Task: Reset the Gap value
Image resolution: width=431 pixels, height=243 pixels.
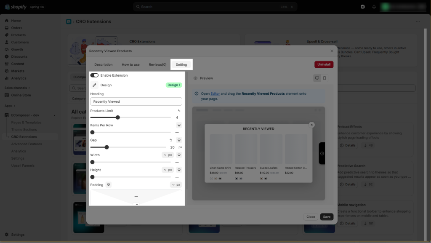Action: coord(171,140)
